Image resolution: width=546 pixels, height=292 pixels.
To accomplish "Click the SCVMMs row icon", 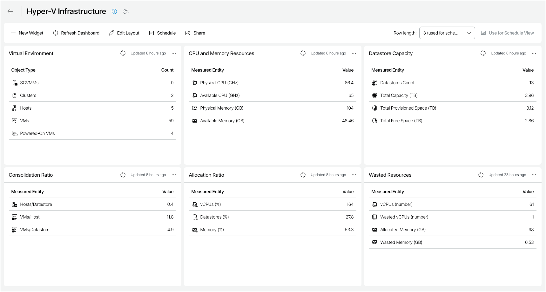I will [15, 83].
